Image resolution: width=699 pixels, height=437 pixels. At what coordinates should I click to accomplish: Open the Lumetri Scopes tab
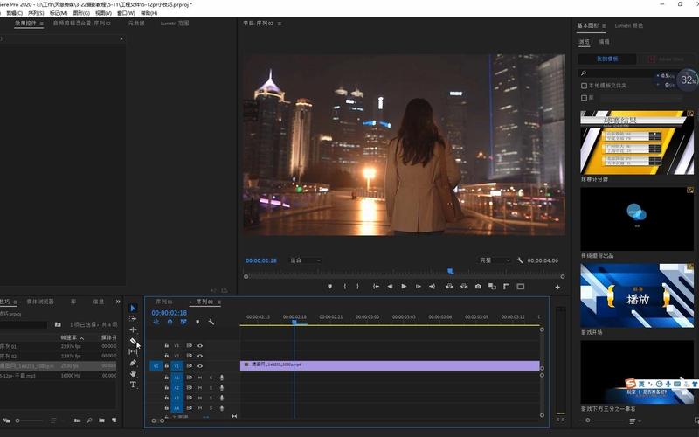click(x=175, y=24)
